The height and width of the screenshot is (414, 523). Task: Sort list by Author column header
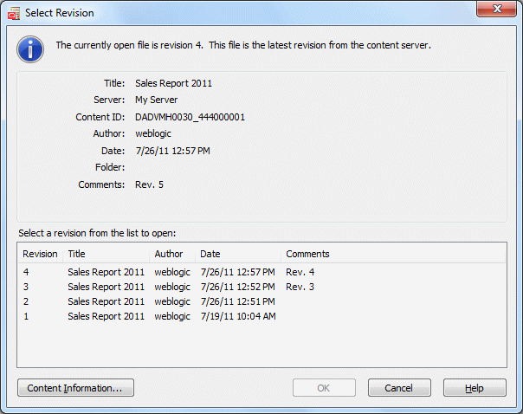[x=172, y=254]
